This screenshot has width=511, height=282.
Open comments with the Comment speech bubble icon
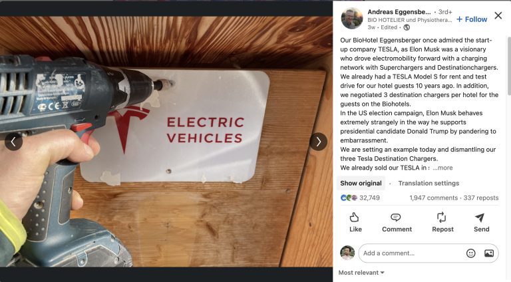pyautogui.click(x=396, y=217)
